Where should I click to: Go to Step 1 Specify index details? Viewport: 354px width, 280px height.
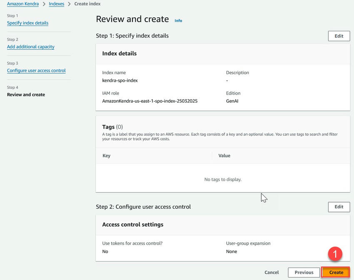pos(27,23)
